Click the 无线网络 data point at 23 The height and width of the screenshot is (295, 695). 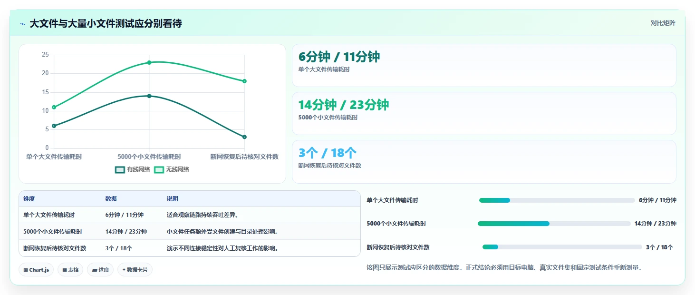point(149,62)
